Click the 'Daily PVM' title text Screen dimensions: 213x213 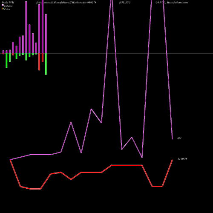click(8, 3)
